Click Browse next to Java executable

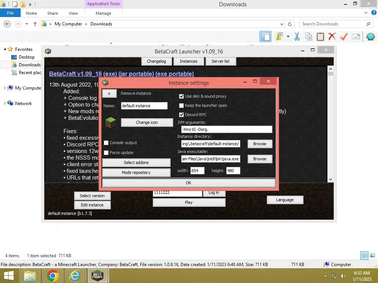pyautogui.click(x=260, y=159)
